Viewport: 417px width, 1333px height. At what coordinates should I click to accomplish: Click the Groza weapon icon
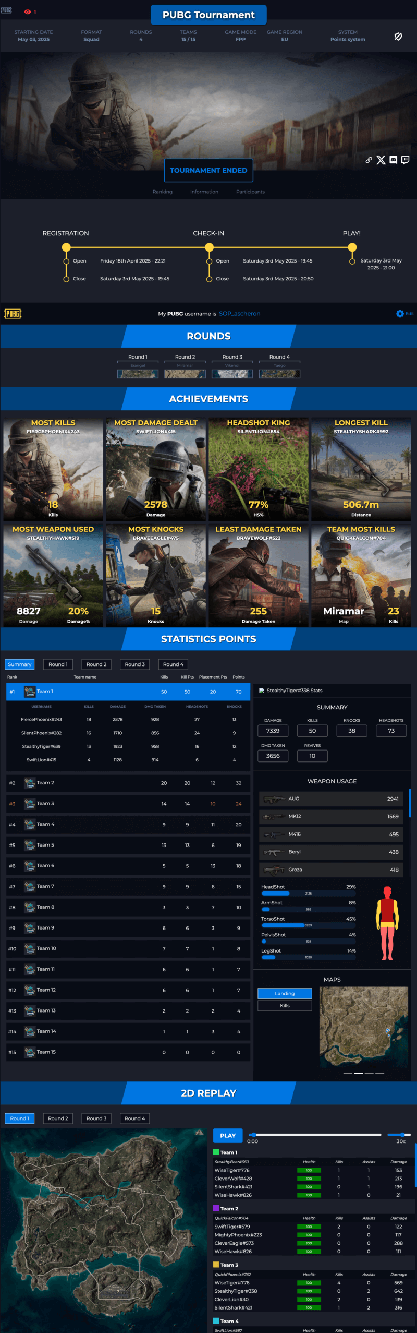(x=274, y=870)
